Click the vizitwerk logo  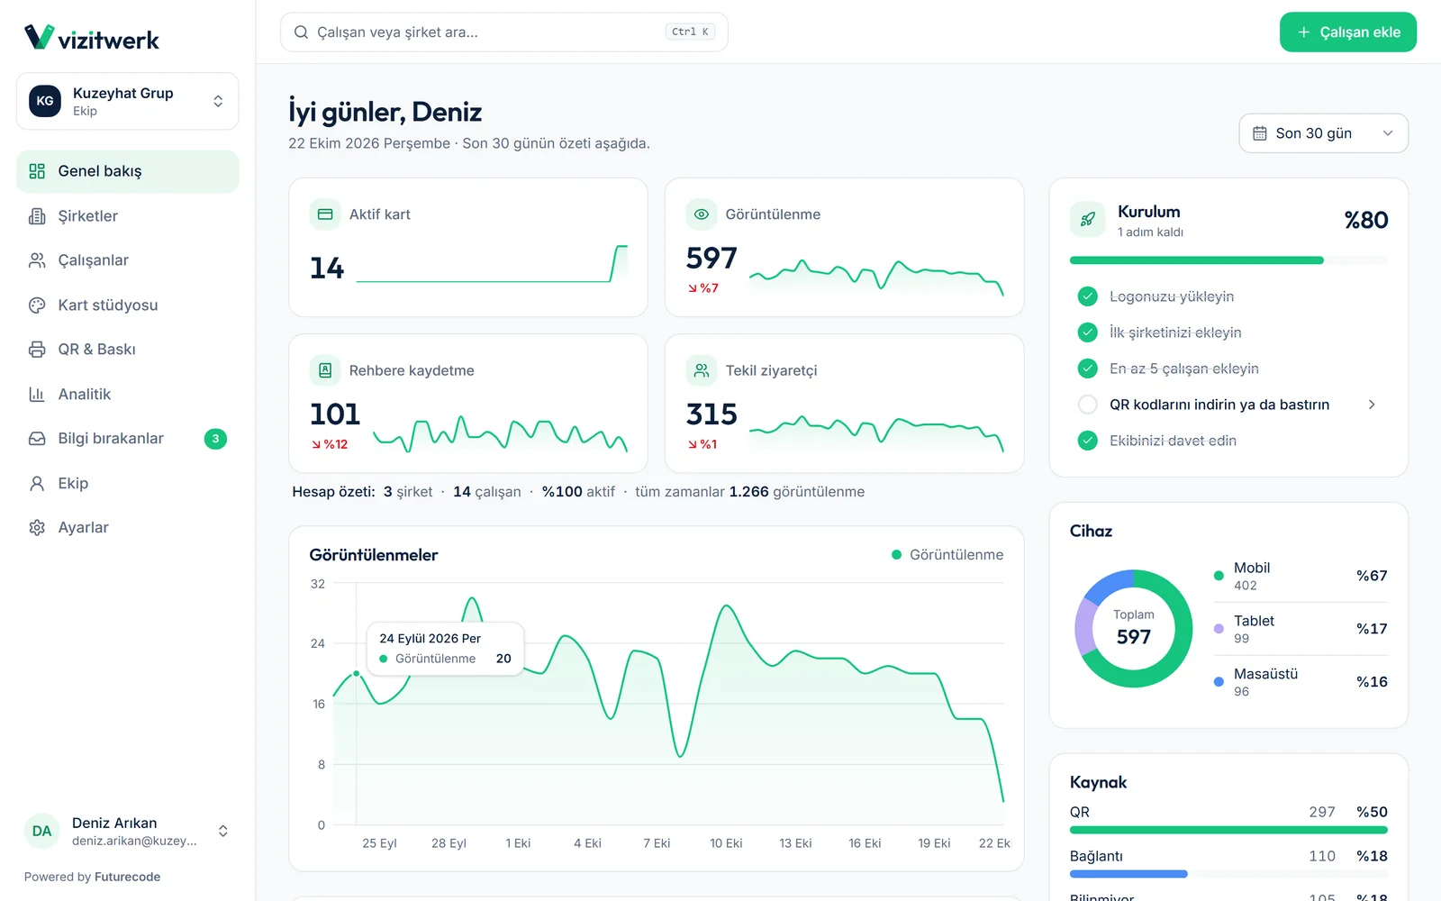(91, 38)
